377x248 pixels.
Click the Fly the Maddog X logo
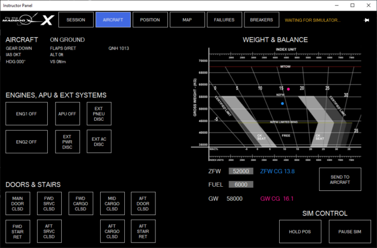coord(29,19)
